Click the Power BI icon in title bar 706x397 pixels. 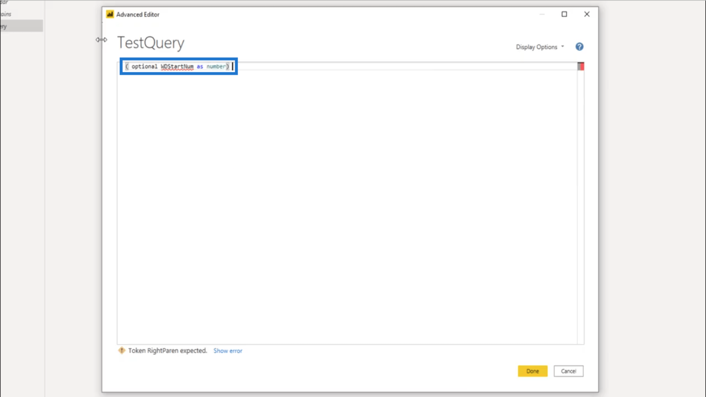coord(110,14)
